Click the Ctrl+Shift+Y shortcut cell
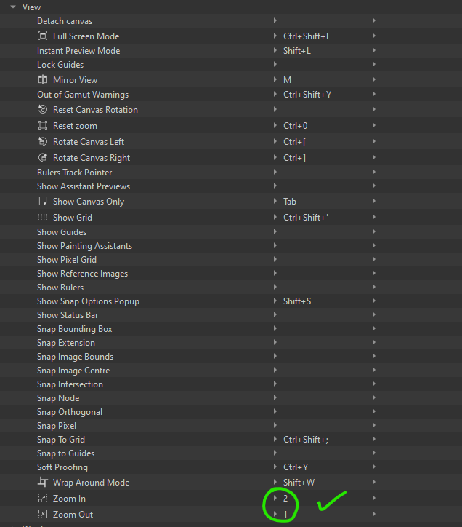 pyautogui.click(x=307, y=95)
